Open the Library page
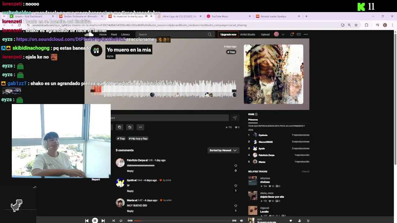The image size is (397, 223). tap(125, 34)
